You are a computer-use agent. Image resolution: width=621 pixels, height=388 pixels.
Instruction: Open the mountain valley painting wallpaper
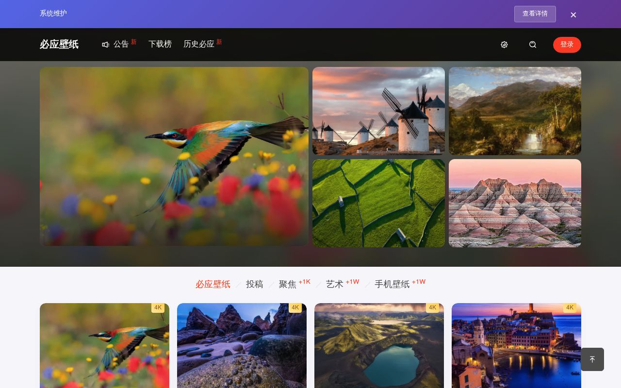pyautogui.click(x=515, y=111)
